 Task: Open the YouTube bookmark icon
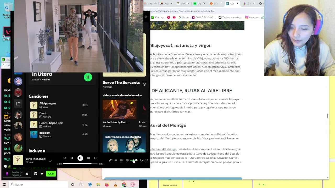tap(174, 17)
